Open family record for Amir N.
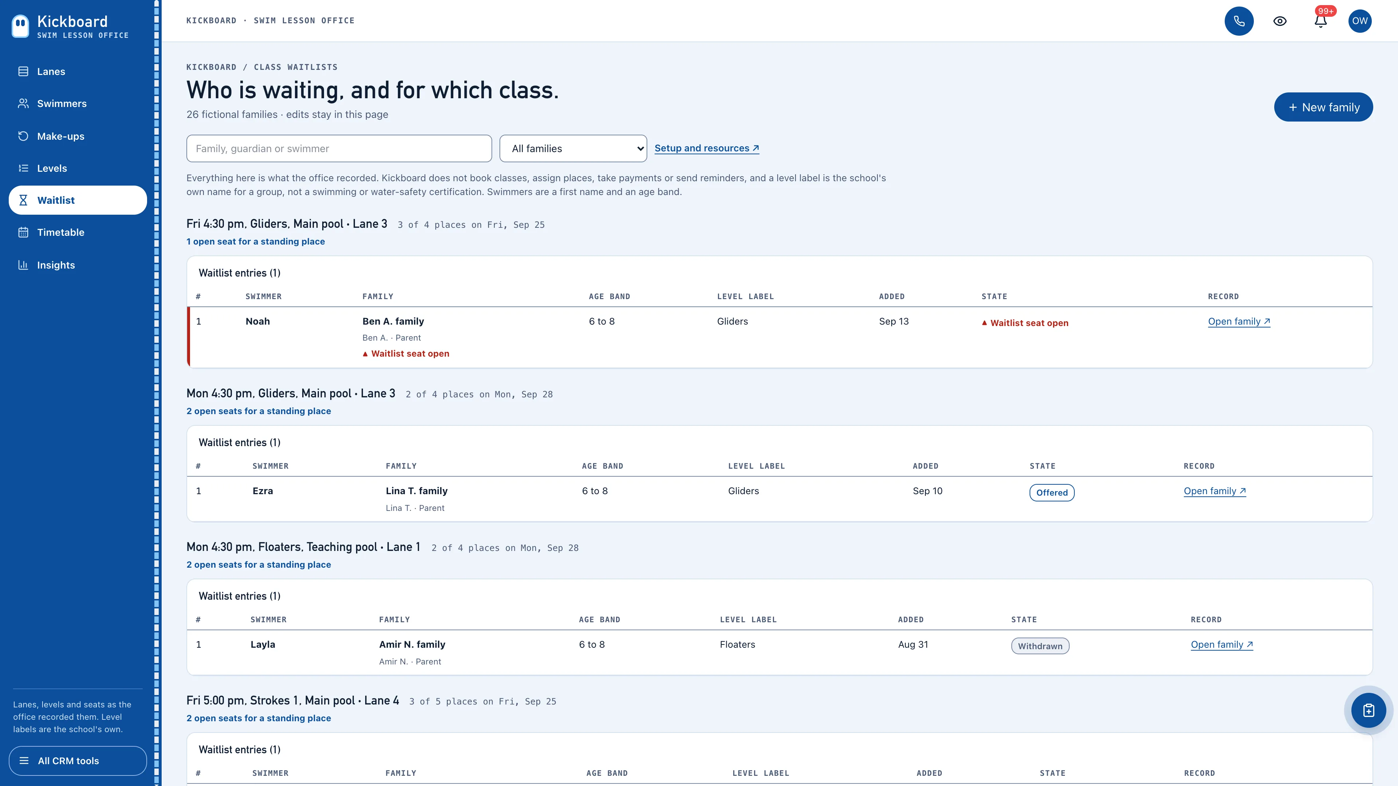 tap(1222, 645)
